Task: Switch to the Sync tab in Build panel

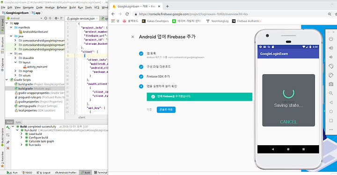Action: point(18,122)
